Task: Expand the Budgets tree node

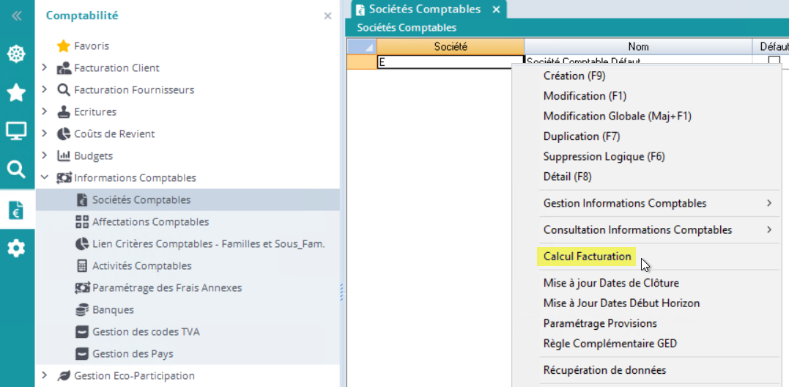Action: coord(45,156)
